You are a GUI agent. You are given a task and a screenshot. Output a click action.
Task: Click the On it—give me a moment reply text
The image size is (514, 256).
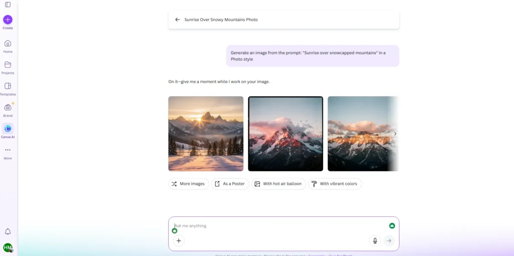coord(219,82)
